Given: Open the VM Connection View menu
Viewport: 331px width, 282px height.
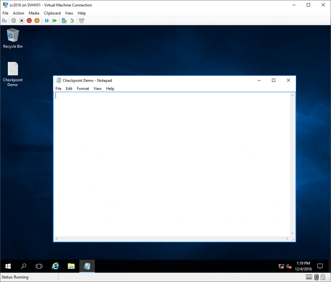Looking at the screenshot, I should tap(69, 13).
